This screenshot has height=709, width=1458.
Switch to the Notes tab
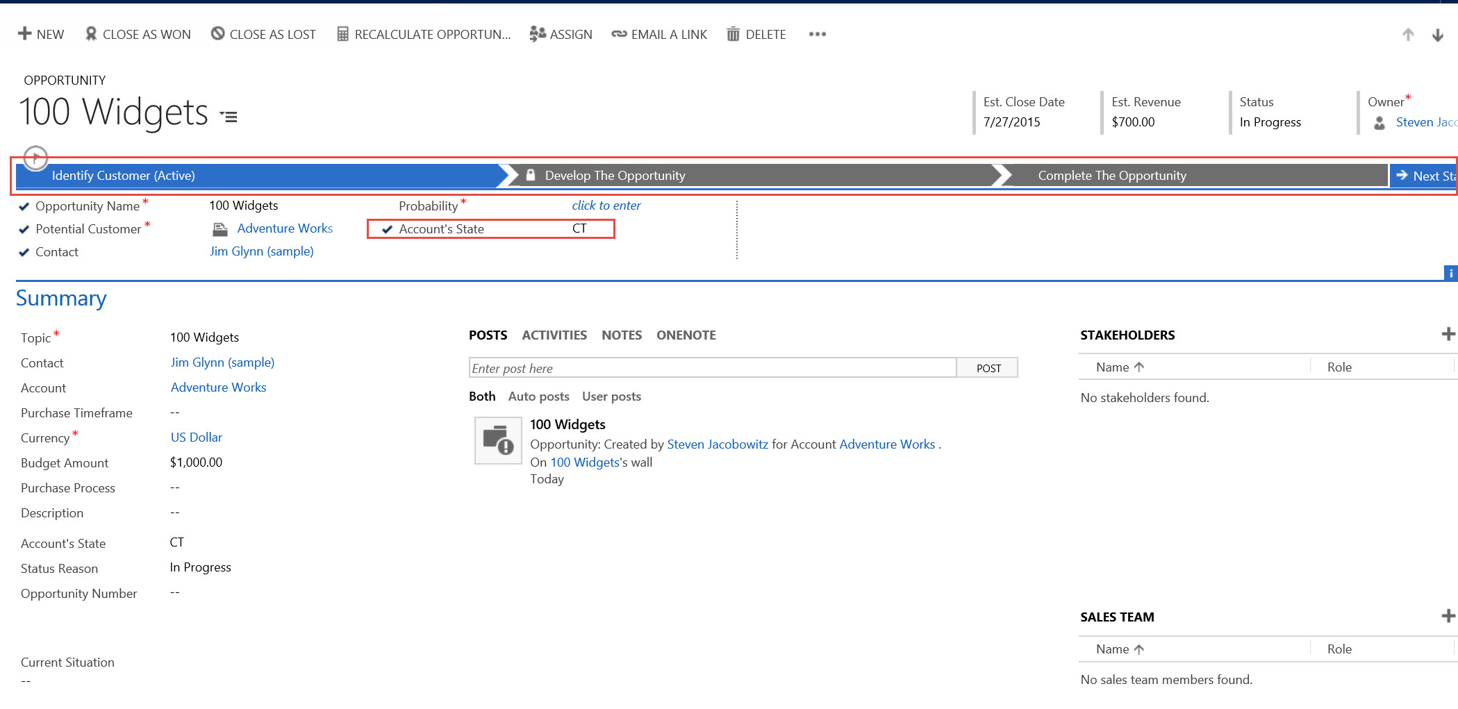click(x=621, y=335)
